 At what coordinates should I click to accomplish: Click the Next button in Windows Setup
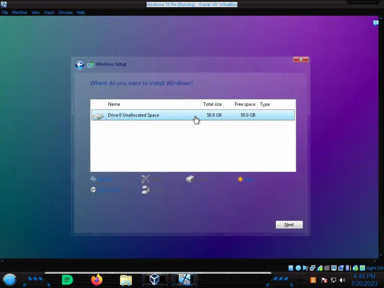coord(289,225)
